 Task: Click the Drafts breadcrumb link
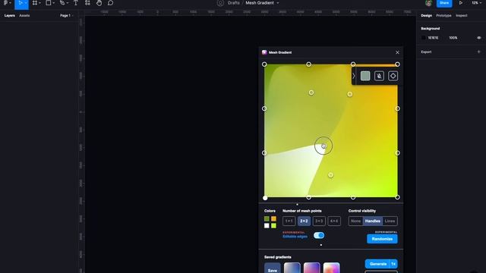click(x=233, y=3)
